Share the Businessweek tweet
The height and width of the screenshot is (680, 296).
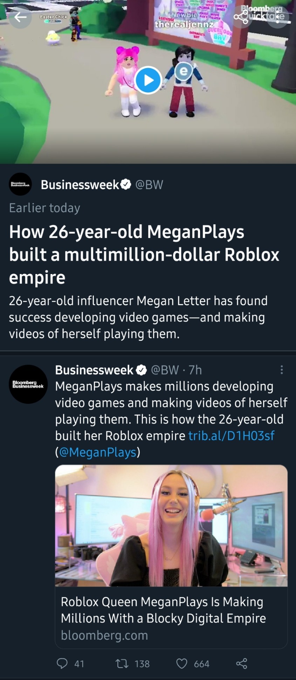tap(241, 664)
